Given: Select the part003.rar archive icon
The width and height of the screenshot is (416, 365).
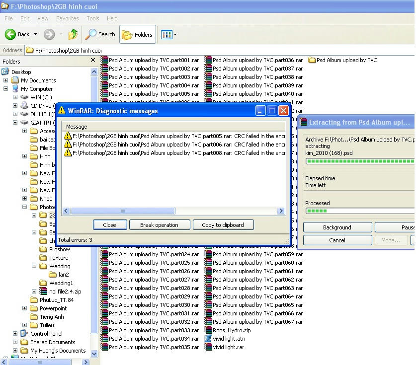Looking at the screenshot, I should coord(104,77).
